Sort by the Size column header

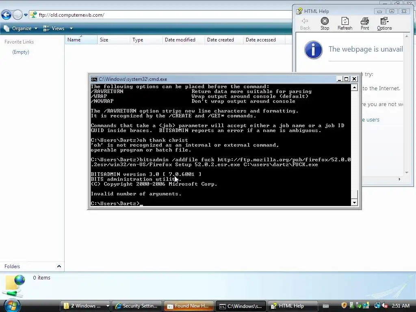[x=113, y=40]
